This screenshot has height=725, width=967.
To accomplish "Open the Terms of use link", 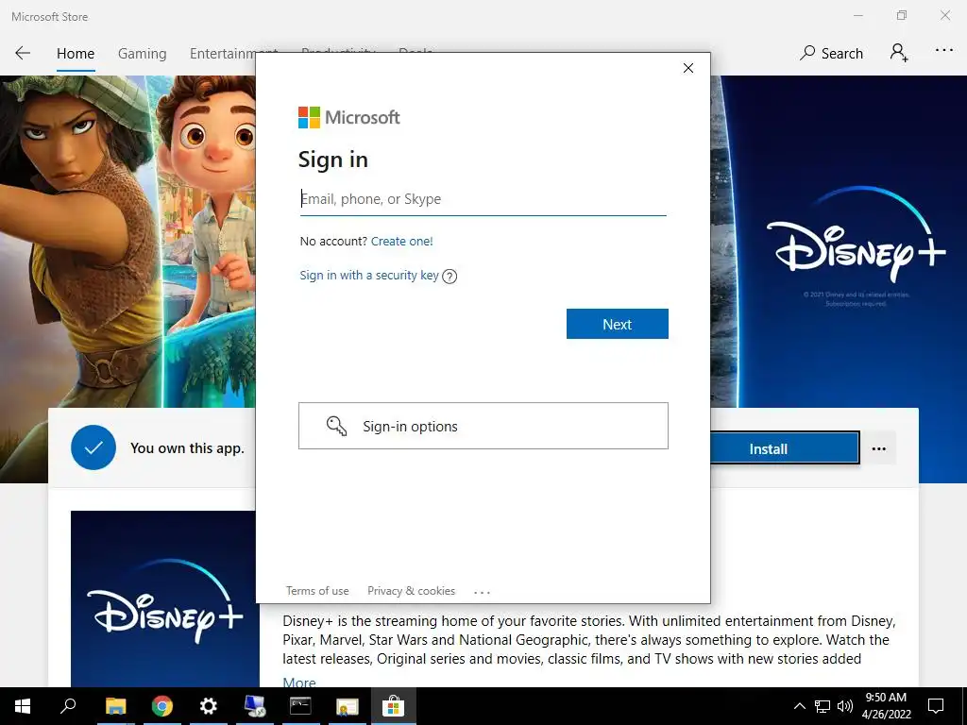I will (x=317, y=591).
